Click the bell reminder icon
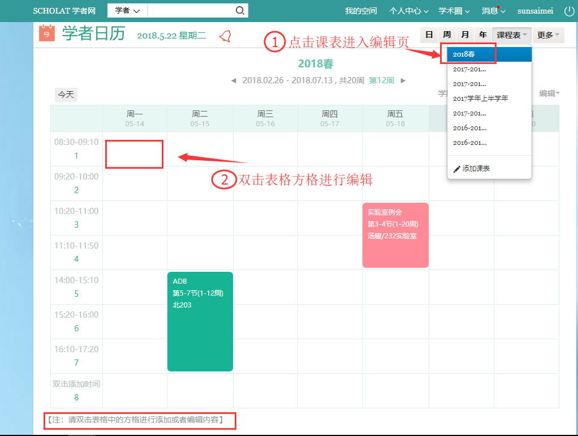The width and height of the screenshot is (578, 436). point(225,36)
